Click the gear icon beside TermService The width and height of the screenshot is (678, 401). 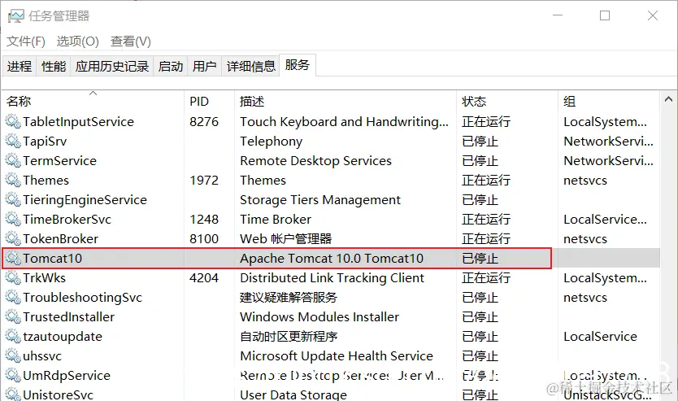point(13,160)
